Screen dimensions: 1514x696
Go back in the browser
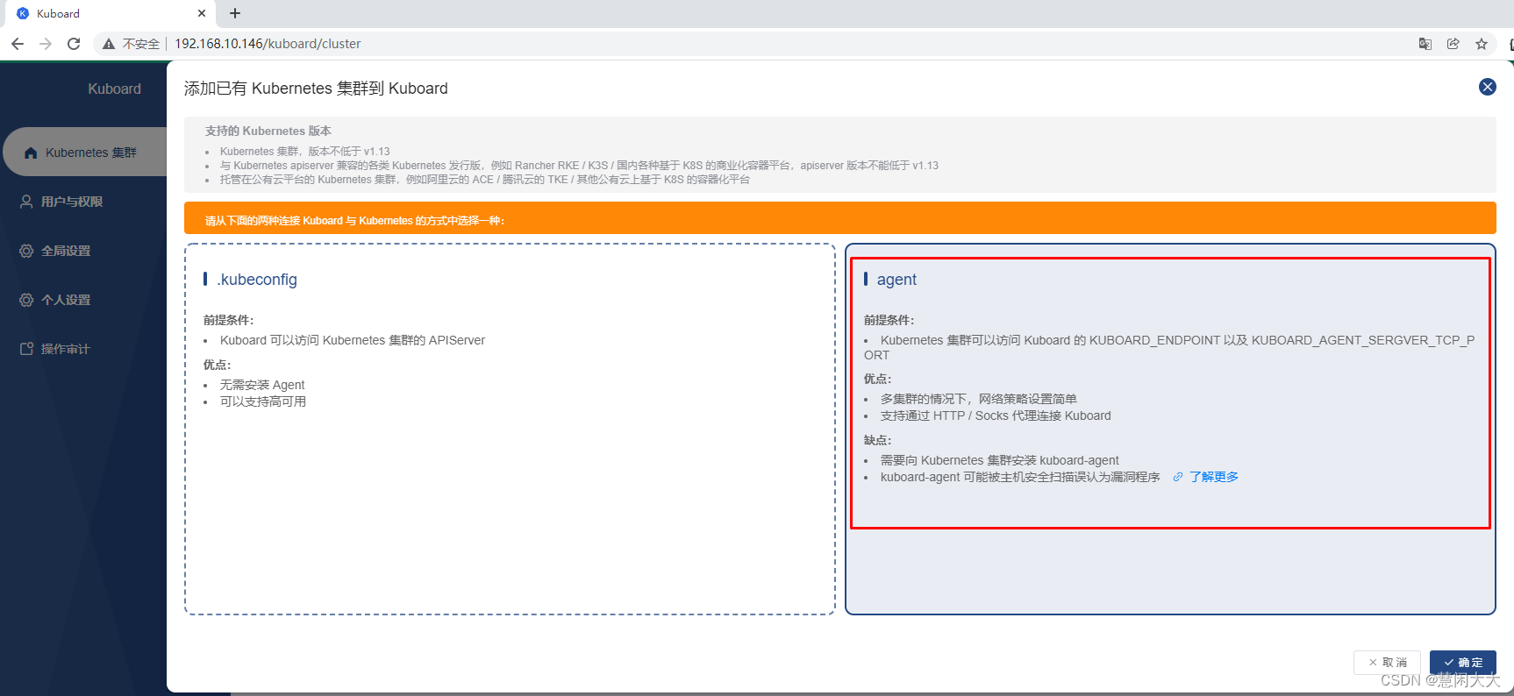18,44
